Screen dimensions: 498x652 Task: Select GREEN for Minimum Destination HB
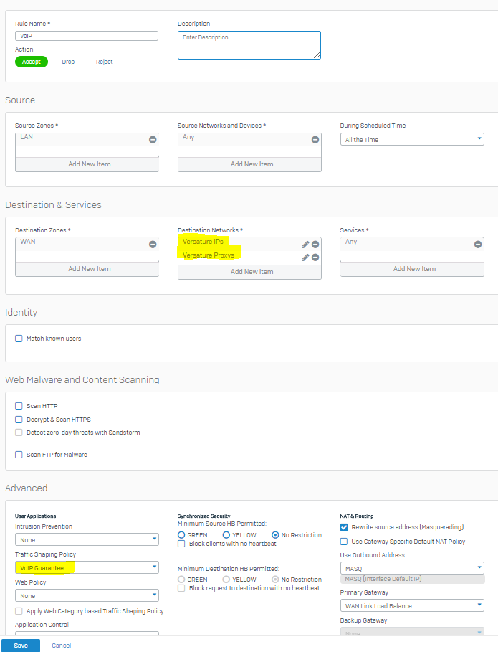pos(181,580)
